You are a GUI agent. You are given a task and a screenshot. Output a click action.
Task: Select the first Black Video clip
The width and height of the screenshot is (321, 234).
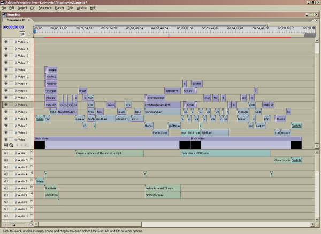pyautogui.click(x=112, y=143)
